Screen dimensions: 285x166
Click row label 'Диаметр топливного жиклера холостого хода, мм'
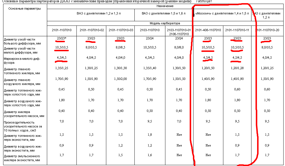(x=23, y=92)
